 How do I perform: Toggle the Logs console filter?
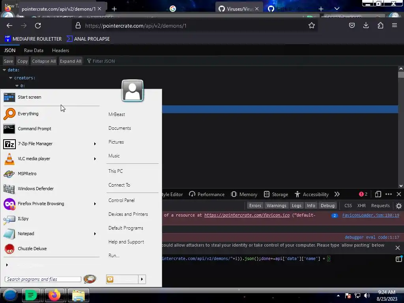click(x=297, y=206)
